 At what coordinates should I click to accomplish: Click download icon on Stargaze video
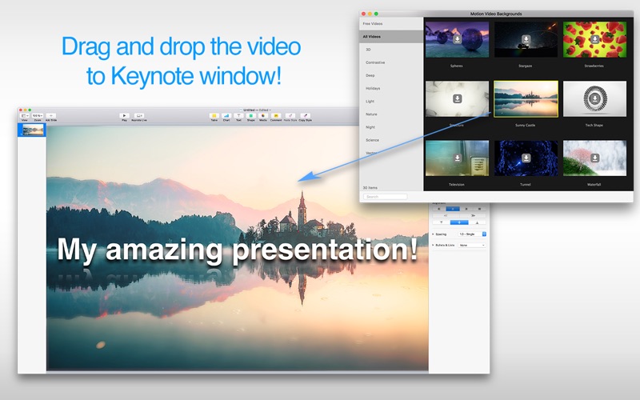tap(526, 39)
